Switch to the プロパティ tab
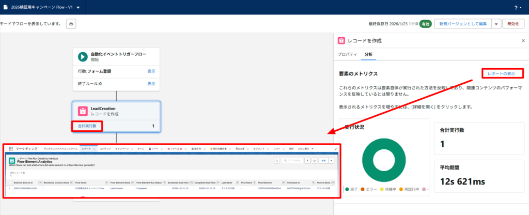The height and width of the screenshot is (215, 529). pos(347,54)
